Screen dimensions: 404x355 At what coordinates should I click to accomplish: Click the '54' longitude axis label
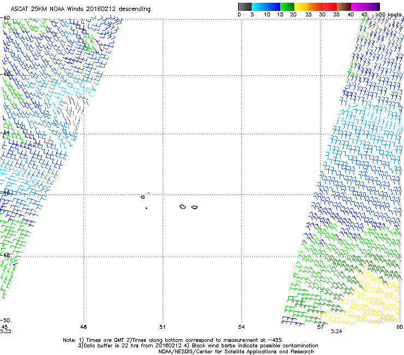click(241, 327)
